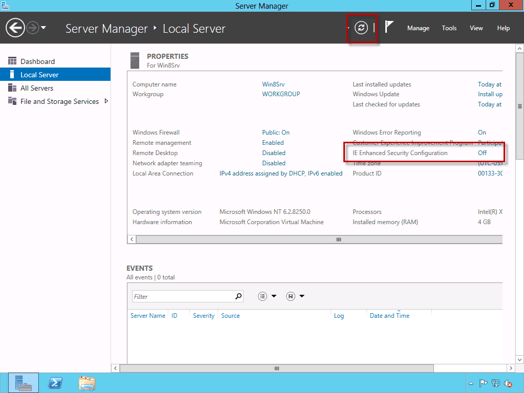The image size is (524, 393).
Task: Open the Tools menu
Action: 449,28
